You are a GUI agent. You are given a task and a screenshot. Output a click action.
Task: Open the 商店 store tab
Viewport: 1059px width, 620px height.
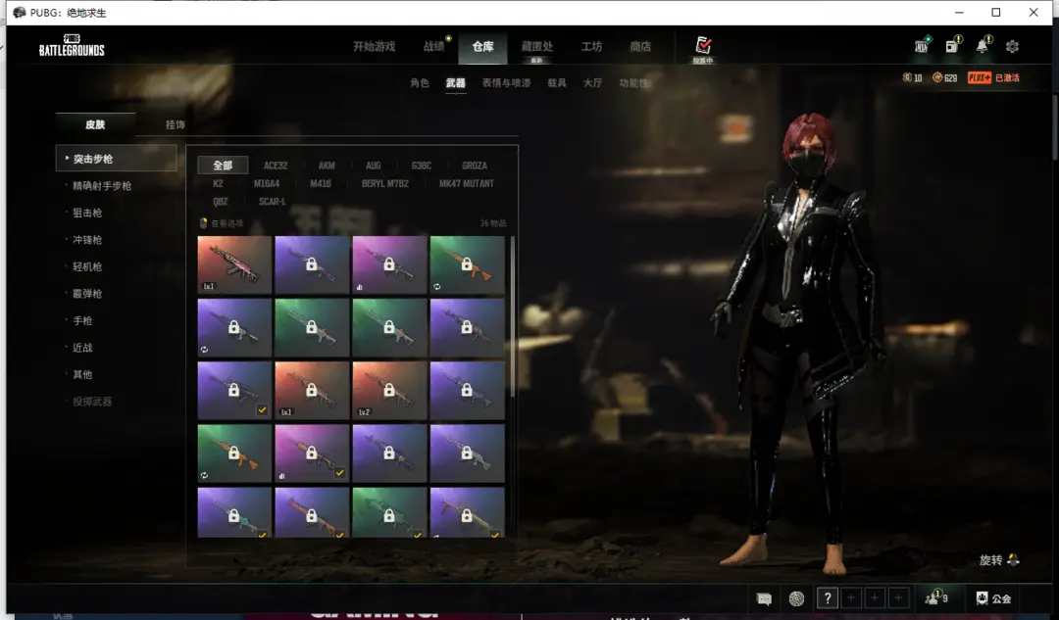click(x=640, y=47)
